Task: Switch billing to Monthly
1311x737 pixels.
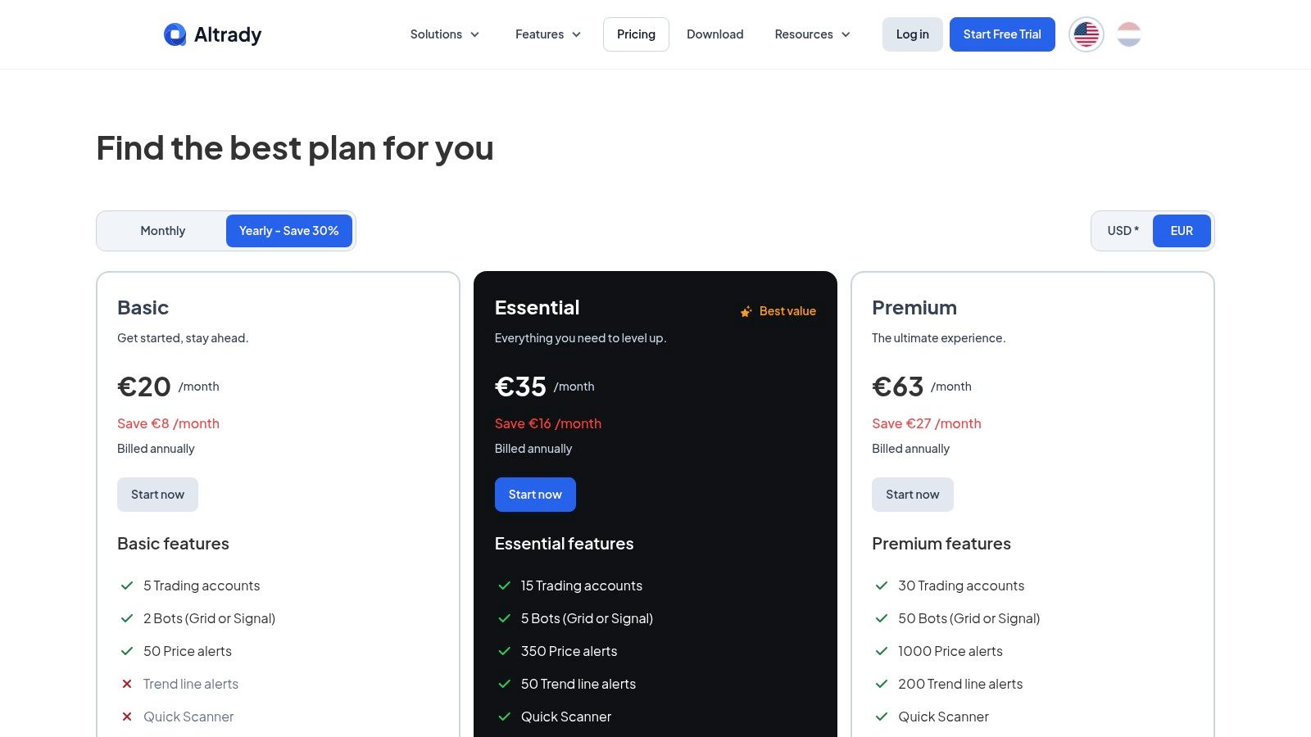Action: (x=162, y=230)
